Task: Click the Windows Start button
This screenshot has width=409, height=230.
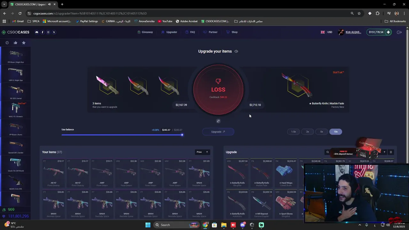Action: coord(148,225)
